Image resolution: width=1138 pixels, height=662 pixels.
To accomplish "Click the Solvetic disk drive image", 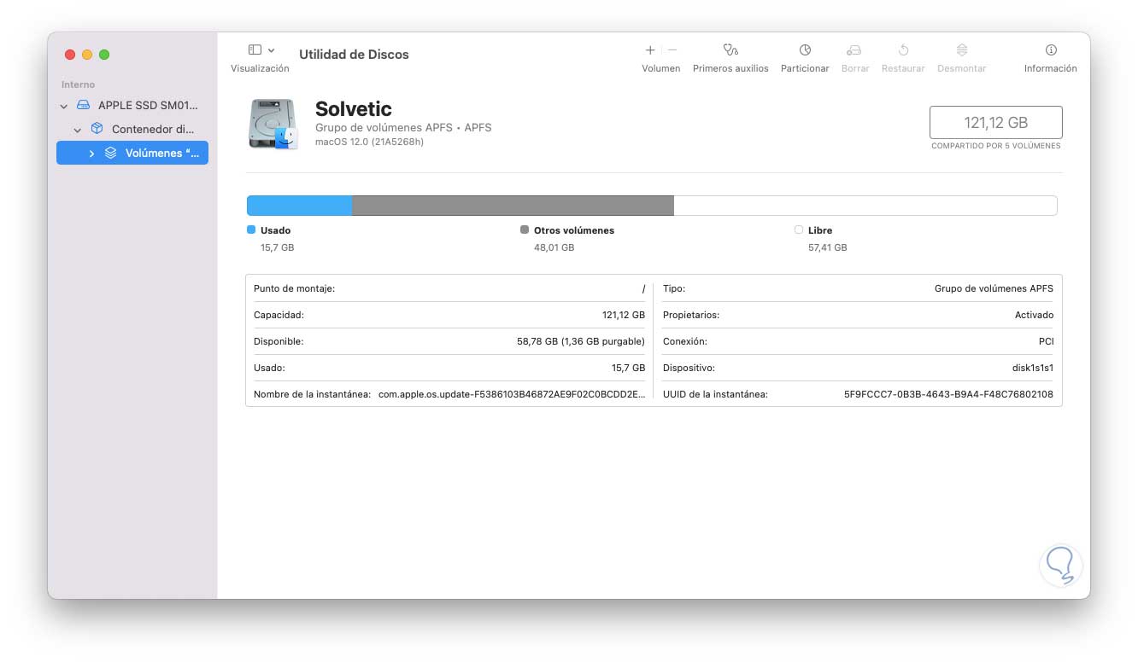I will [273, 124].
